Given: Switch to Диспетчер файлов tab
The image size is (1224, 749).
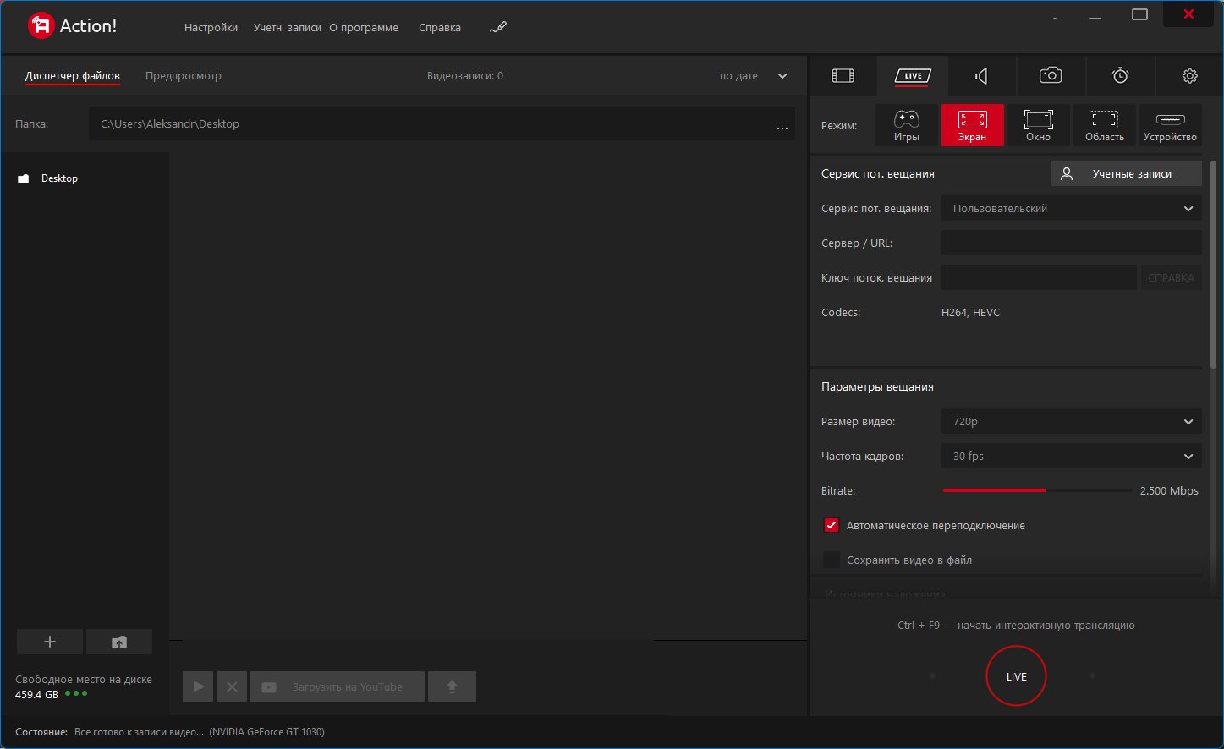Looking at the screenshot, I should point(73,76).
